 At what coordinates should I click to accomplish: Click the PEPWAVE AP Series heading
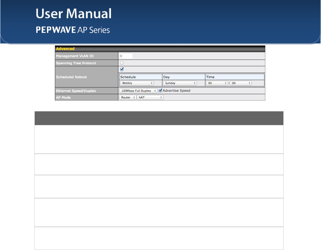click(x=73, y=30)
